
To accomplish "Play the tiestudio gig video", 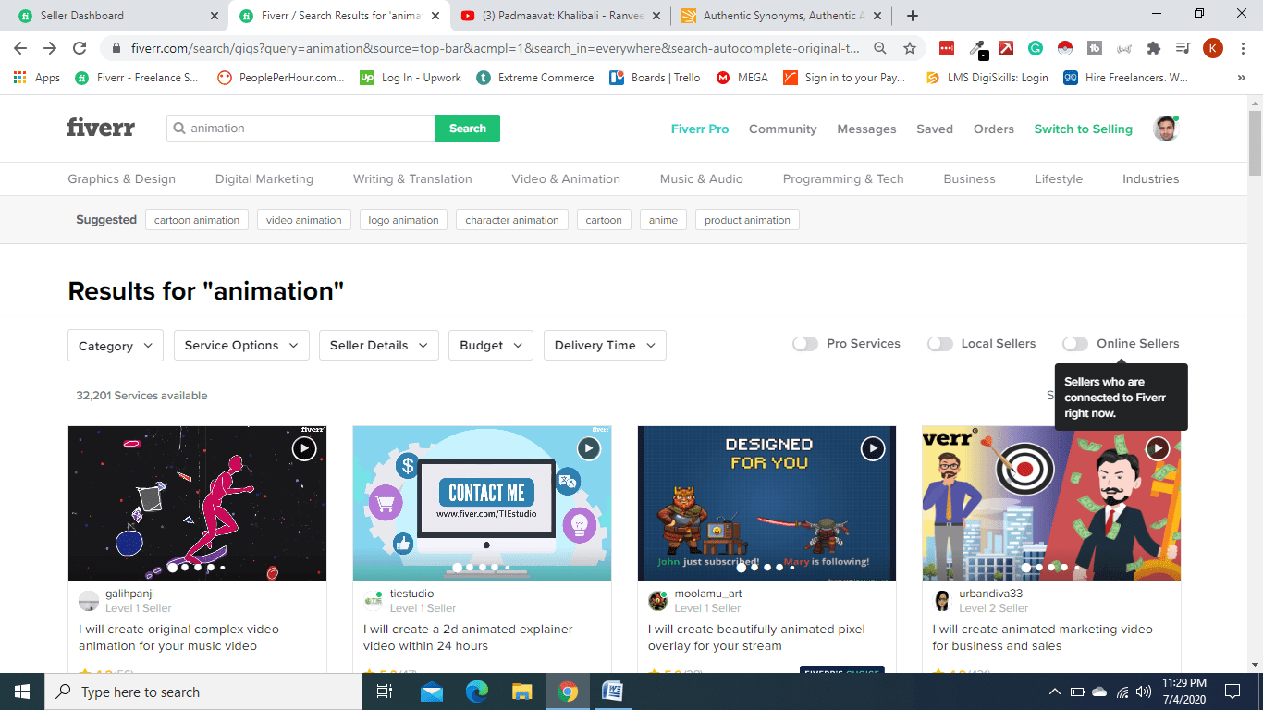I will [589, 448].
